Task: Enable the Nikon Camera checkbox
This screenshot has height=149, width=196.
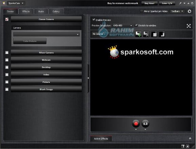Action: [7, 53]
